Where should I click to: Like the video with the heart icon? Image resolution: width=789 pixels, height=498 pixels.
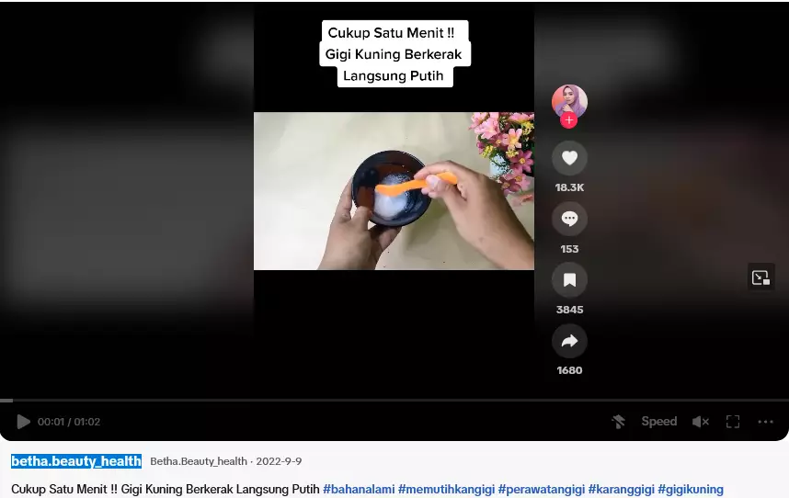point(569,158)
